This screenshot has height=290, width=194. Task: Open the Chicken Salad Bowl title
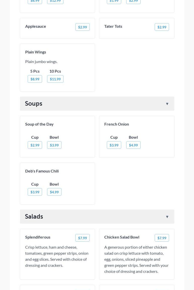pos(122,237)
